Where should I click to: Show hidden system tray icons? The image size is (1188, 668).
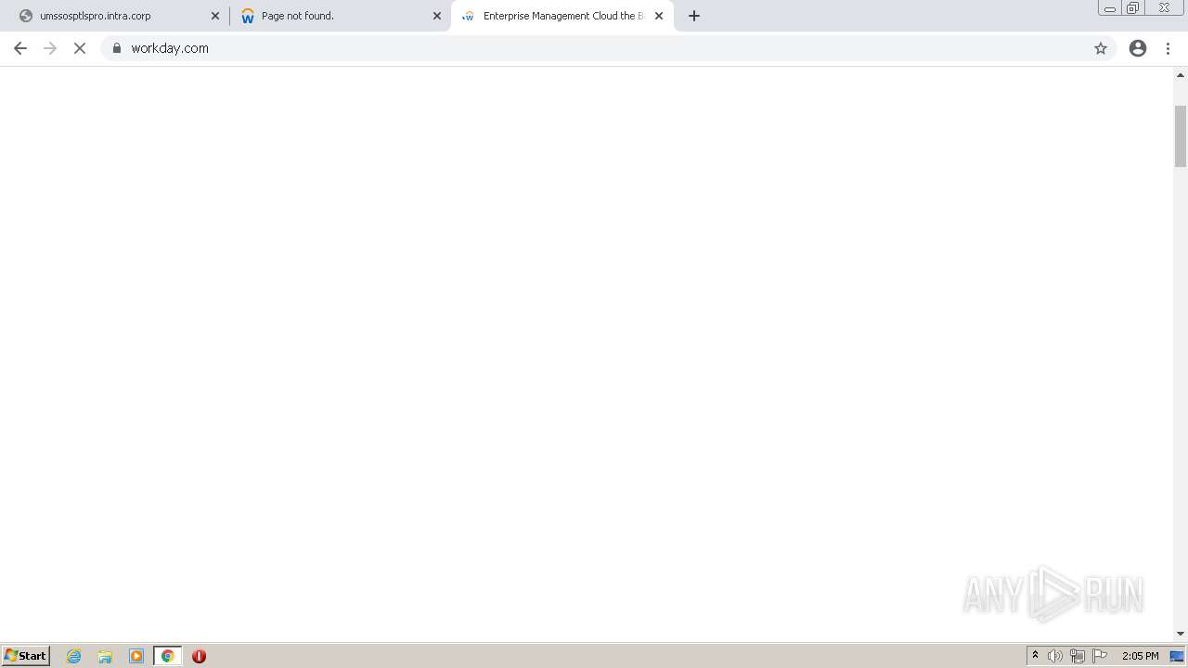coord(1035,656)
